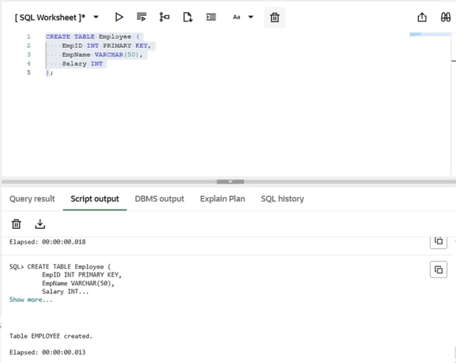Collapse the editor using the splitter arrow

pyautogui.click(x=230, y=181)
